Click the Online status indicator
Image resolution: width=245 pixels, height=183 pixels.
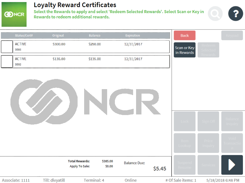pyautogui.click(x=131, y=180)
